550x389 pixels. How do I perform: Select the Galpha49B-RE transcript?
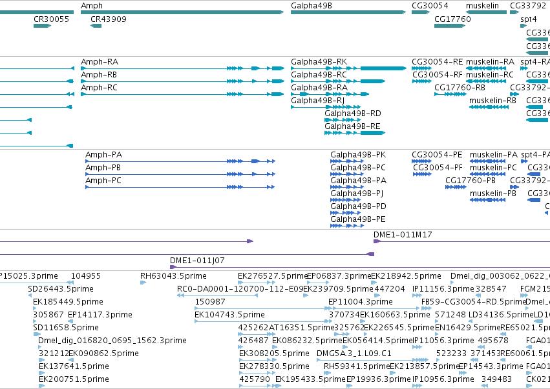tap(355, 133)
